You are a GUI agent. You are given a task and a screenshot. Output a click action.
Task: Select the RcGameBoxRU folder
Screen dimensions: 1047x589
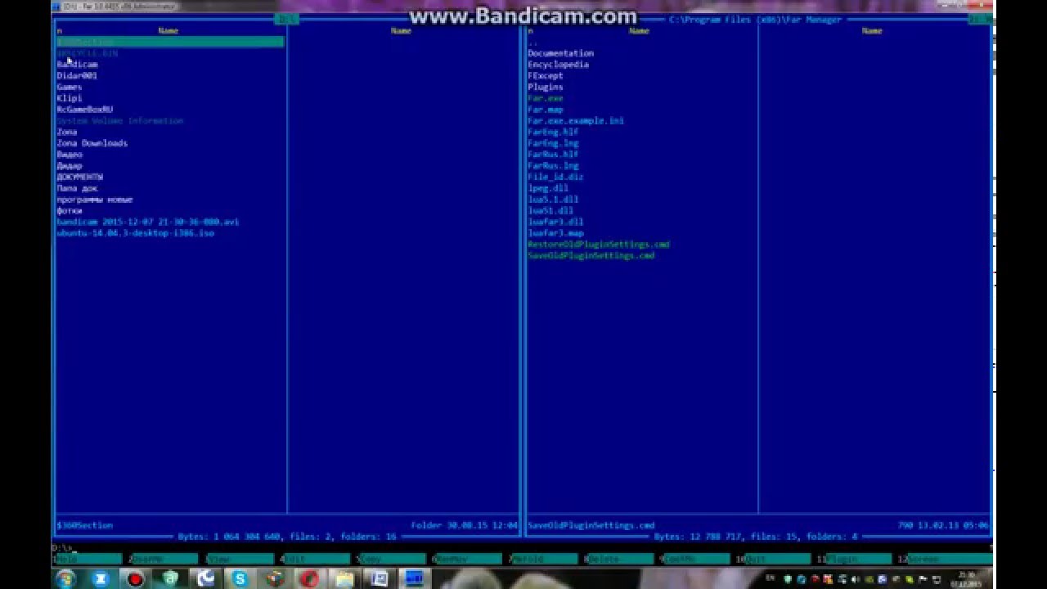tap(85, 109)
